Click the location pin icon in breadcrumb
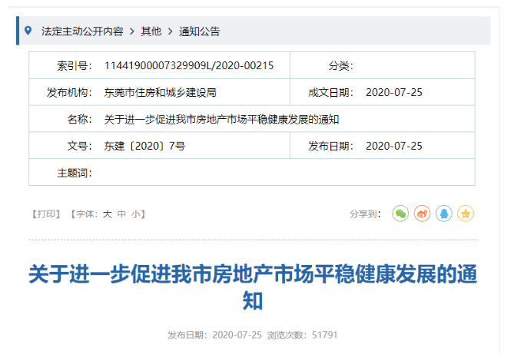The image size is (514, 354). (28, 31)
